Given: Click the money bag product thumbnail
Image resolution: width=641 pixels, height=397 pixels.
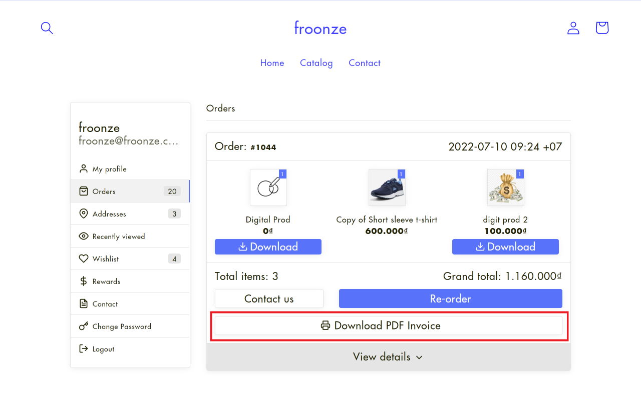Looking at the screenshot, I should [x=506, y=187].
